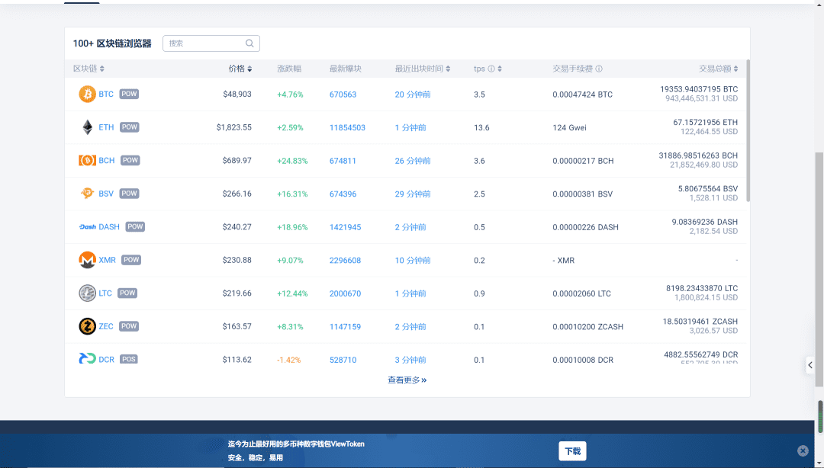Open the BCH blockchain link

107,160
